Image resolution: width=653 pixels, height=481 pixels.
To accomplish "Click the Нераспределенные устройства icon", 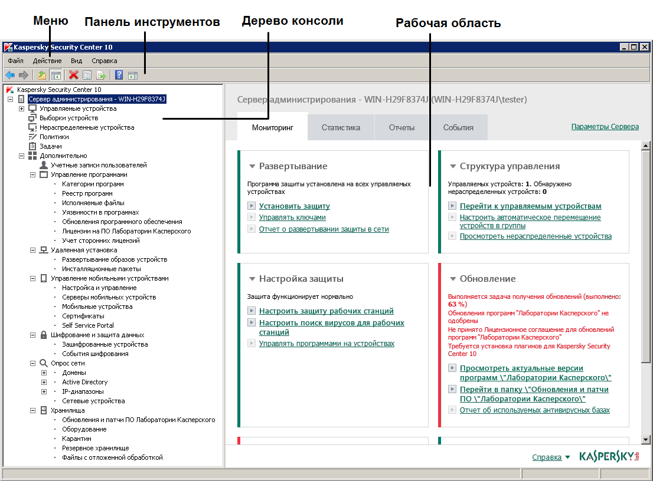I will tap(32, 127).
